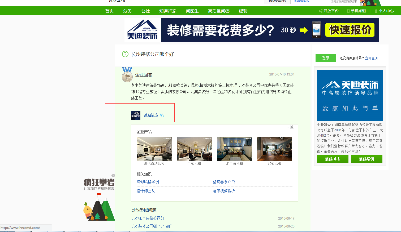Image resolution: width=401 pixels, height=232 pixels.
Task: Click the timestamp 2015-07-10 13:34
Action: [282, 74]
